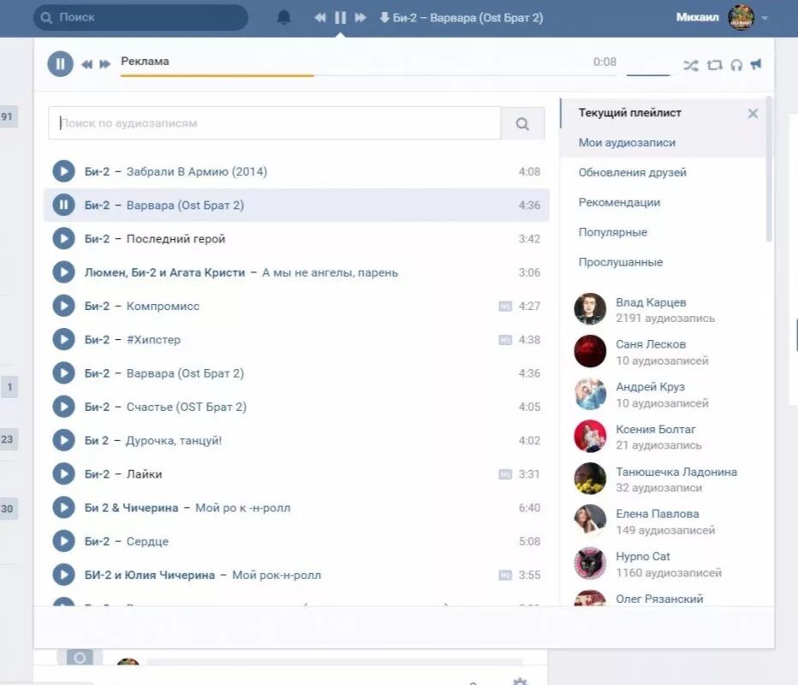Close the current playlist entry
The image size is (798, 685).
point(753,114)
